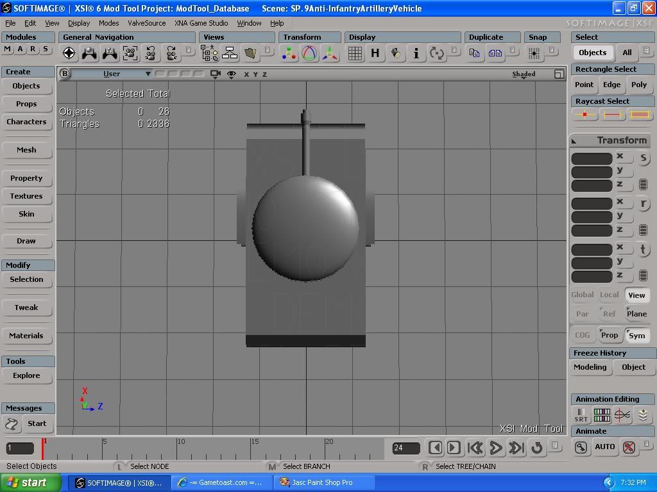Open Snap toolbar options icon
The width and height of the screenshot is (657, 492).
551,50
